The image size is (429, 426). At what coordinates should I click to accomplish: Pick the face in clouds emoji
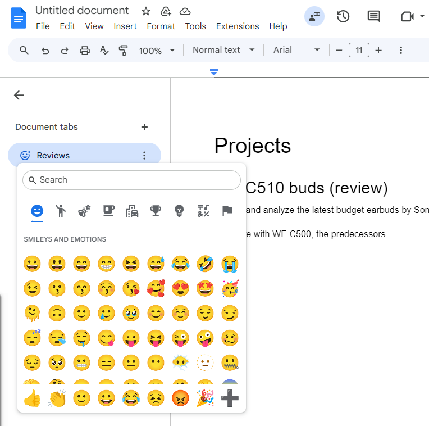tap(181, 362)
